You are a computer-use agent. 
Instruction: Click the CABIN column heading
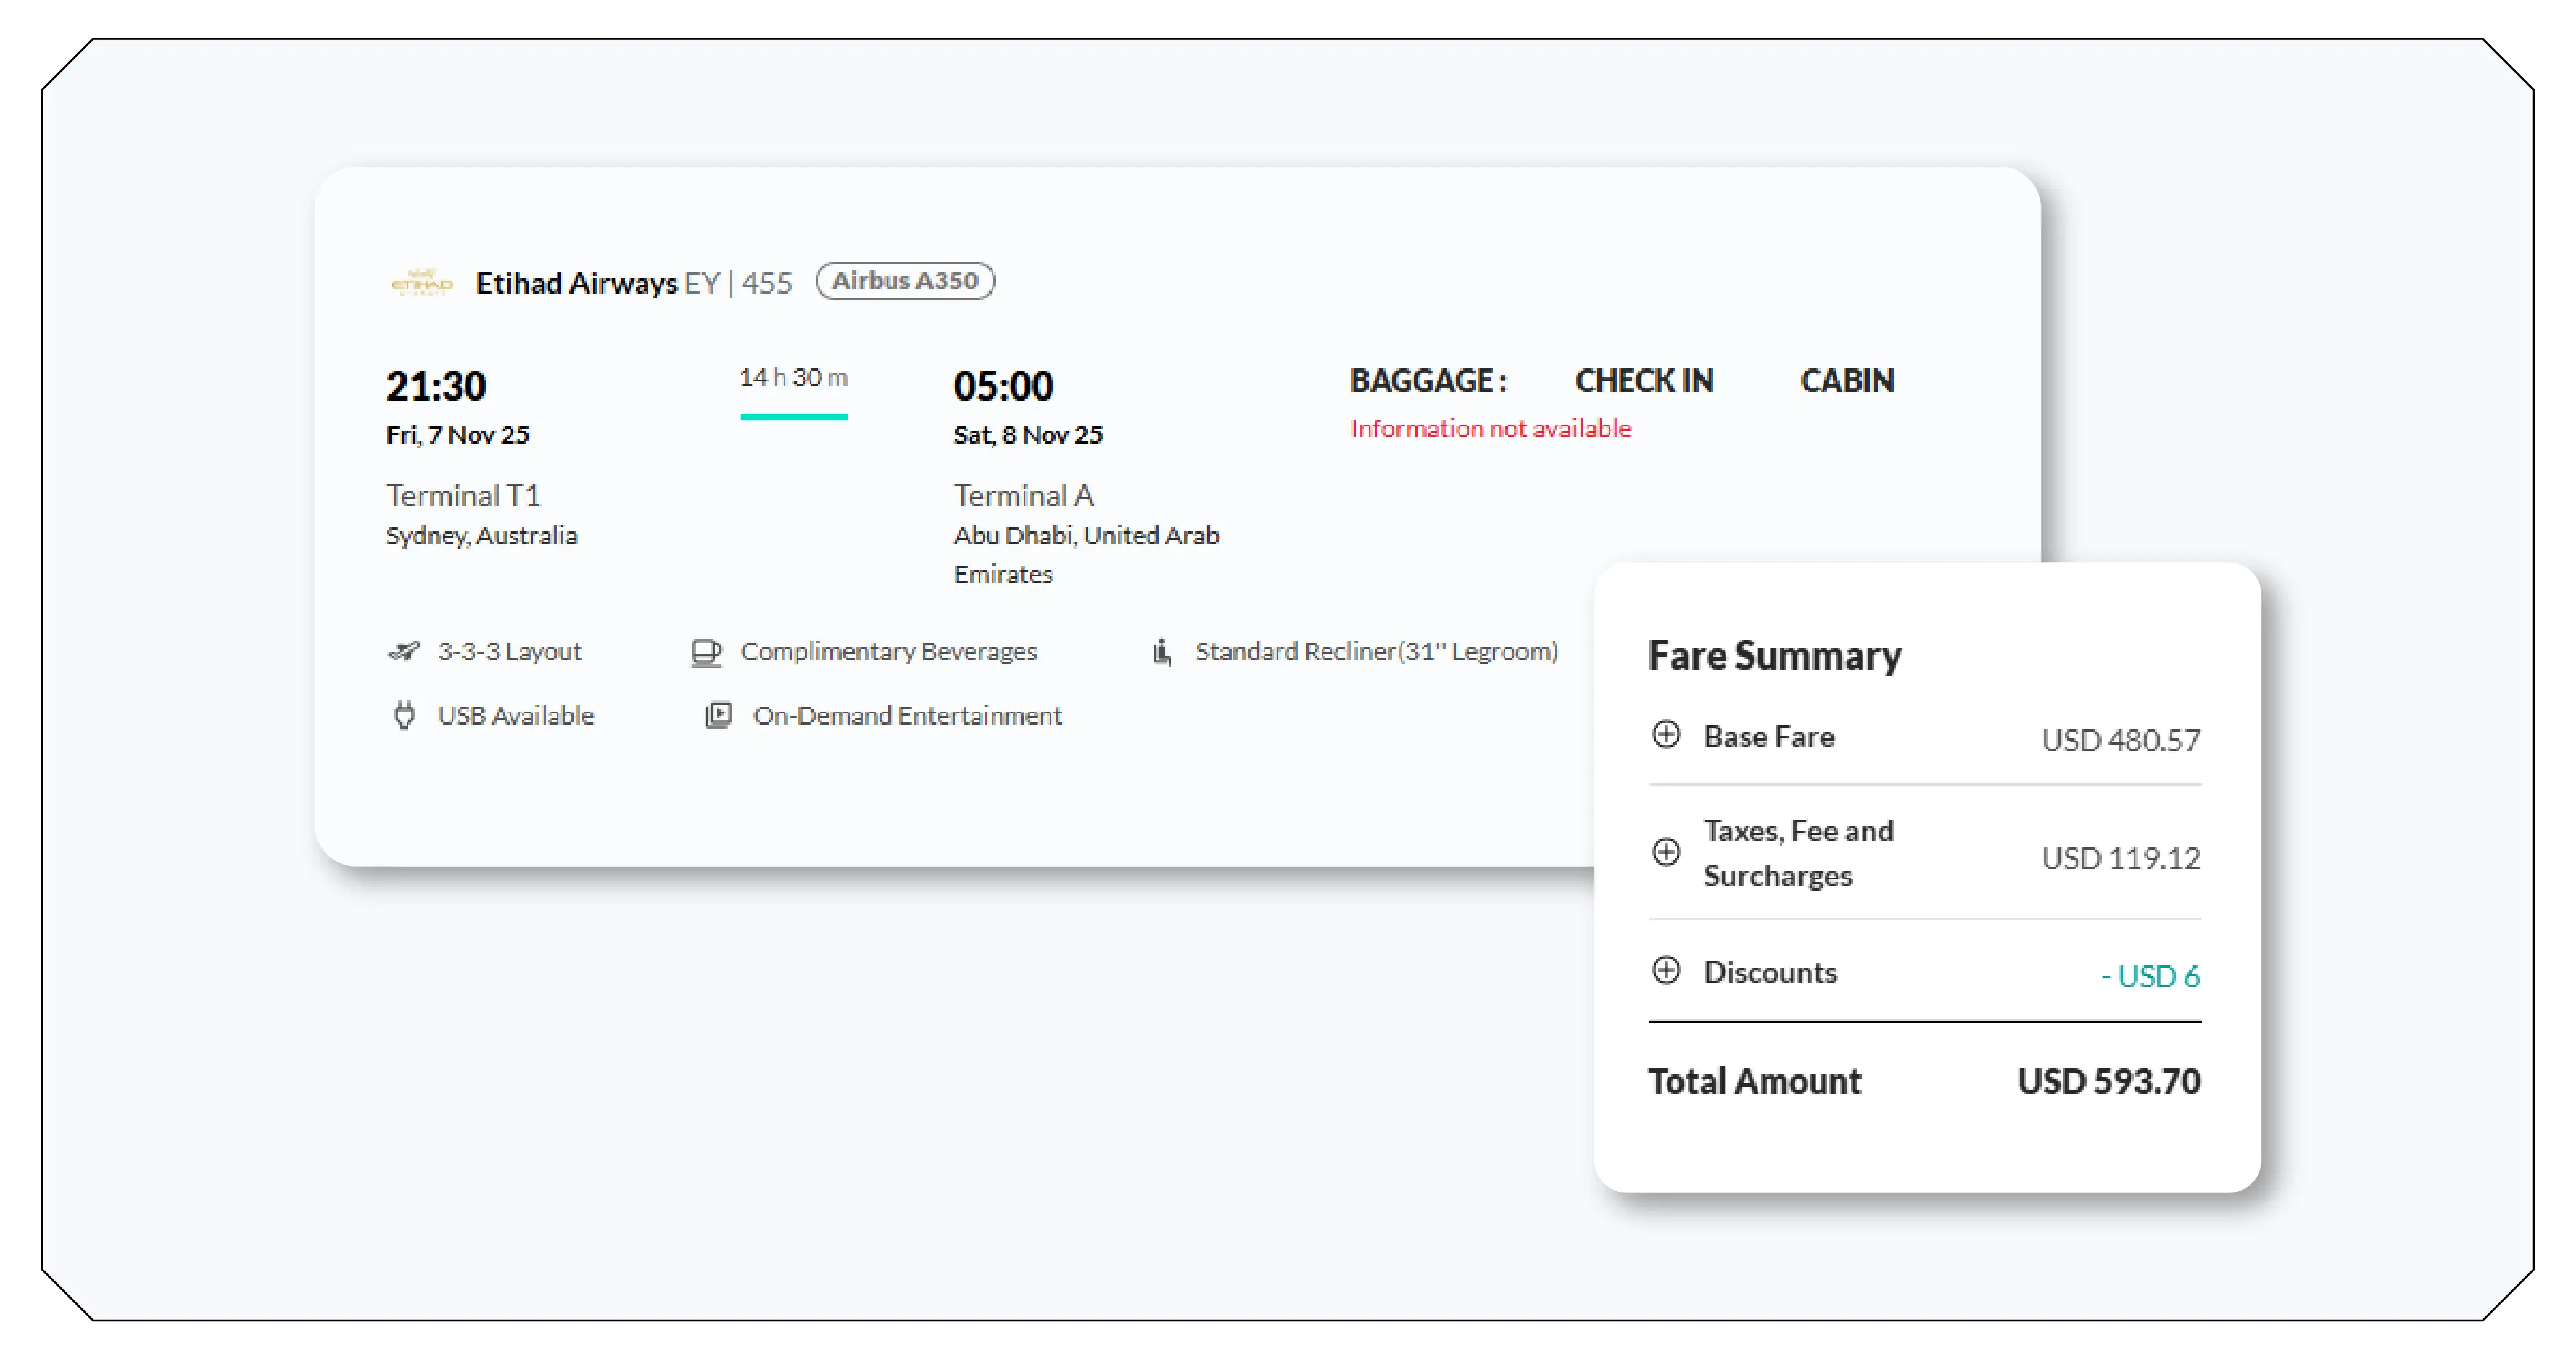click(x=1847, y=381)
